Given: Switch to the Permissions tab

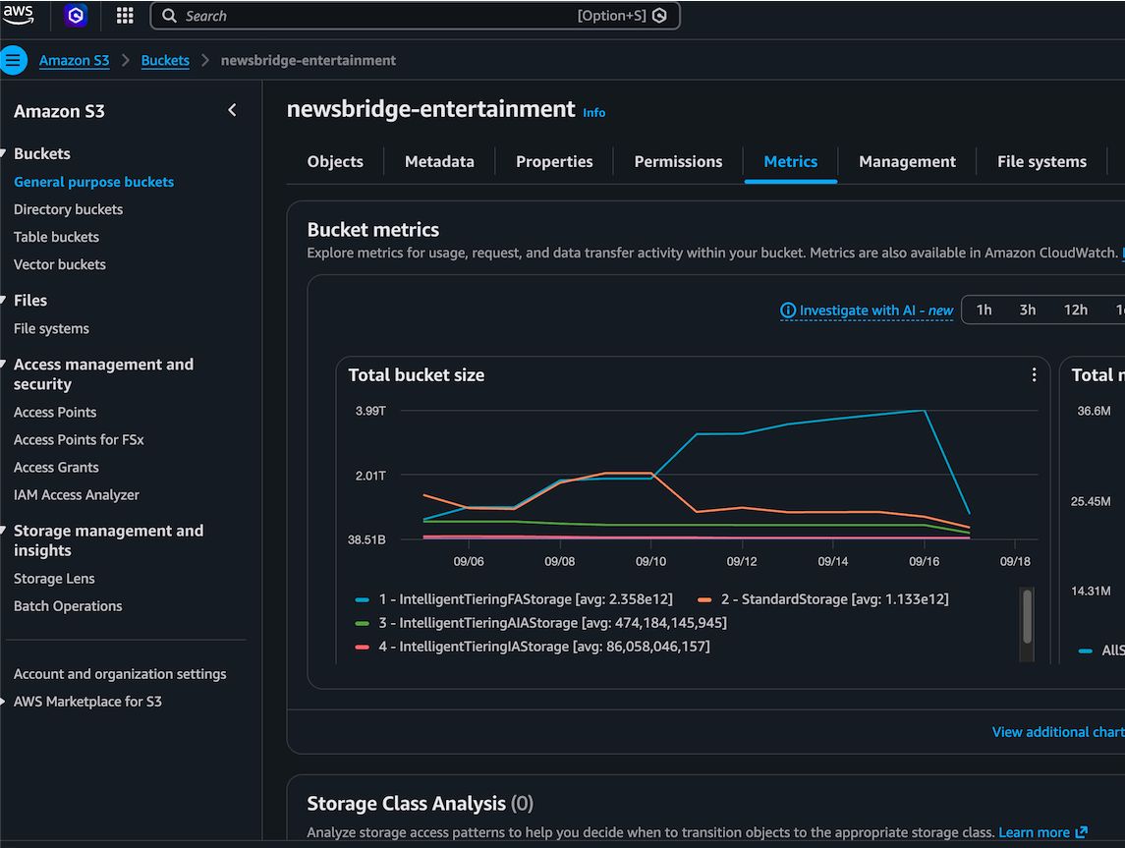Looking at the screenshot, I should click(x=678, y=161).
